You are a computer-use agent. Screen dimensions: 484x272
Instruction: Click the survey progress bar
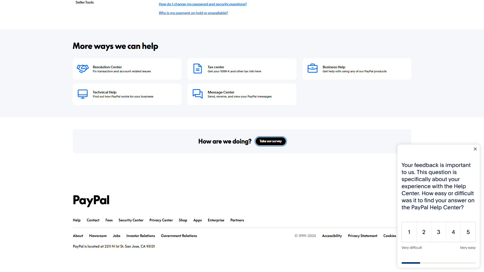pyautogui.click(x=438, y=263)
